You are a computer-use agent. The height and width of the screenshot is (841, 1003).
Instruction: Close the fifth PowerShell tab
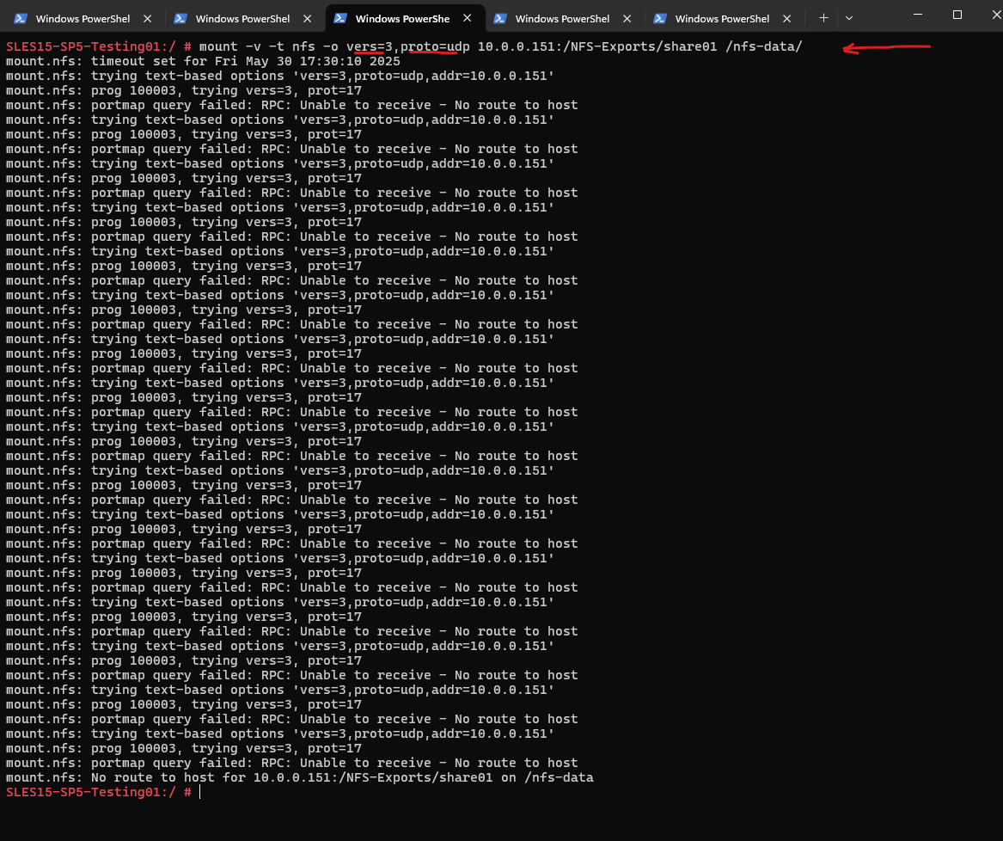[x=787, y=19]
